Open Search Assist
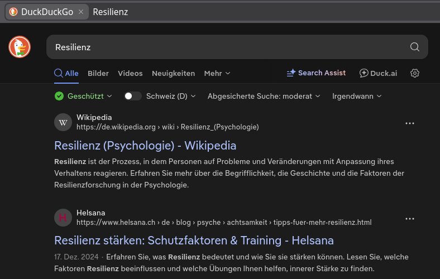The width and height of the screenshot is (440, 279). [316, 73]
